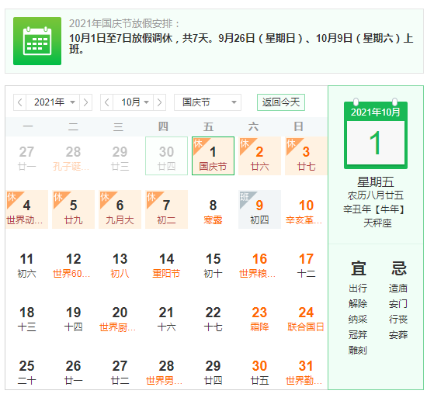This screenshot has width=427, height=394.
Task: Click the large 2021年10月 date card
Action: [x=376, y=134]
